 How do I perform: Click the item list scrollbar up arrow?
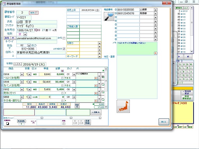(106, 69)
